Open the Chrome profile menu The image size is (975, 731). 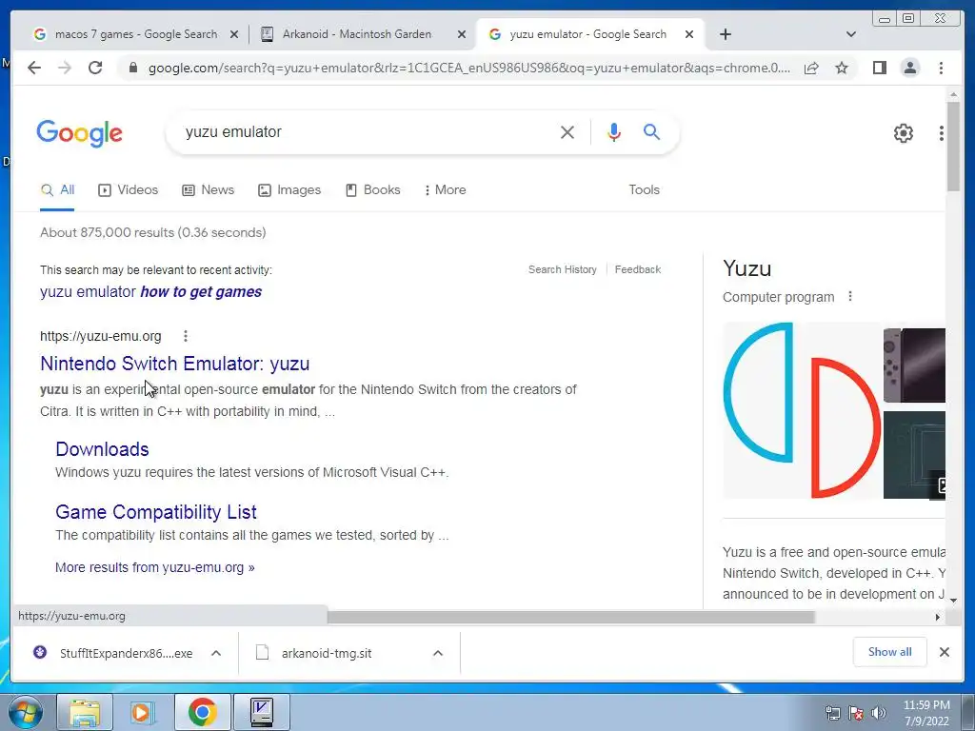[909, 68]
